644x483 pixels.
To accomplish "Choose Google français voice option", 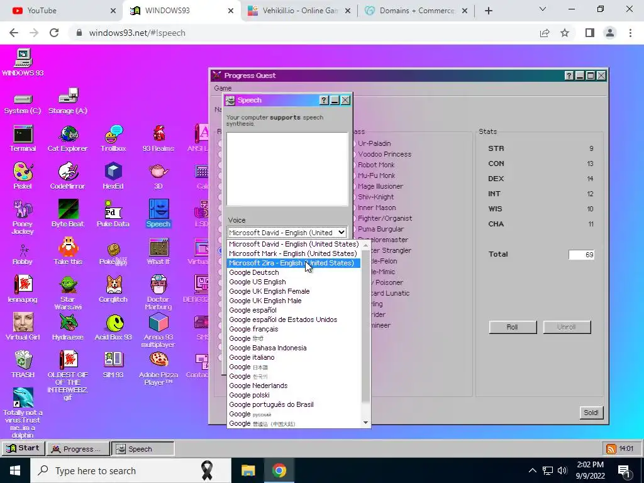I will [294, 329].
